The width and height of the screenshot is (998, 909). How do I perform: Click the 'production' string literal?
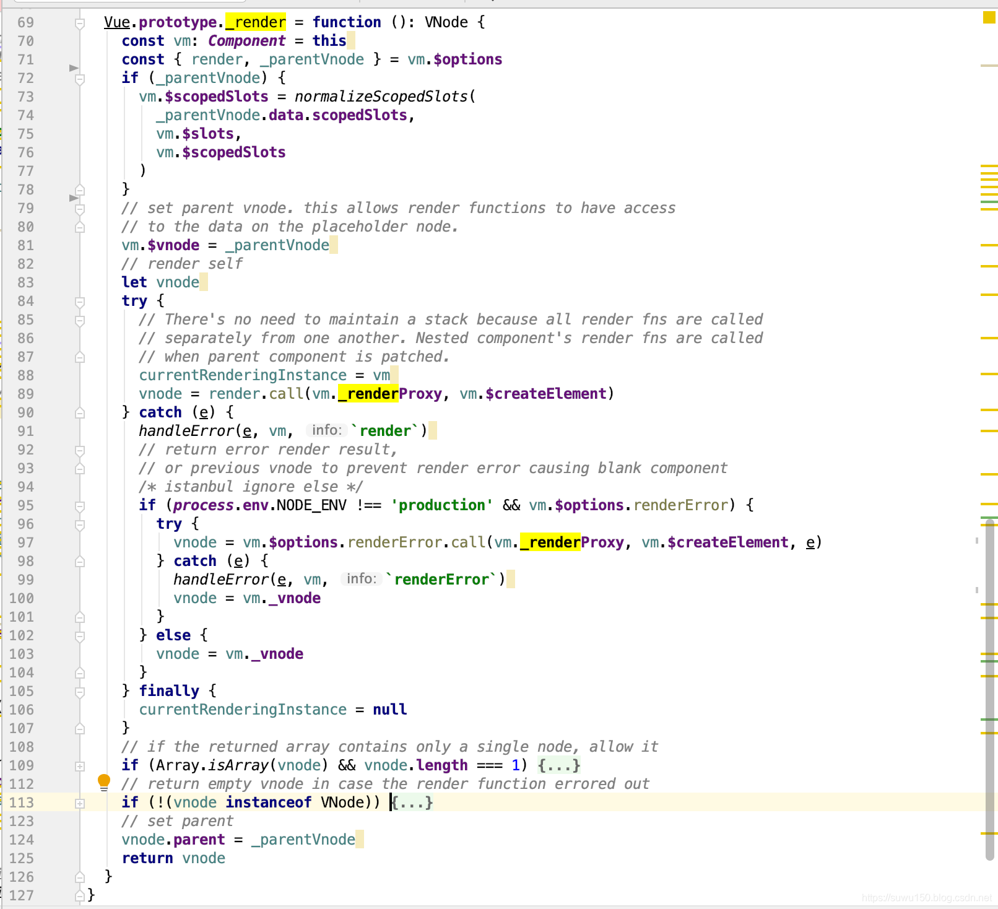pos(442,505)
